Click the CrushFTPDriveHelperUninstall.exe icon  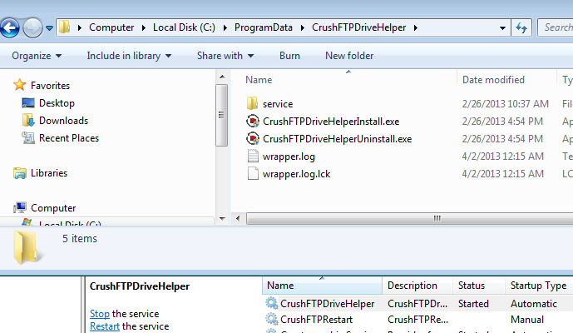click(x=253, y=139)
